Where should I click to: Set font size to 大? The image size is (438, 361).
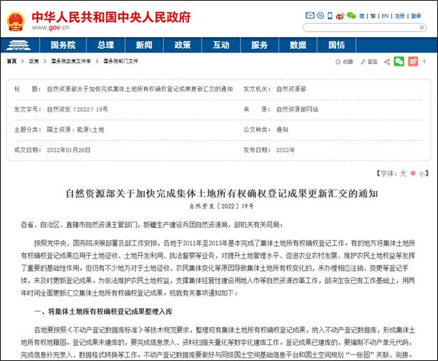(403, 174)
